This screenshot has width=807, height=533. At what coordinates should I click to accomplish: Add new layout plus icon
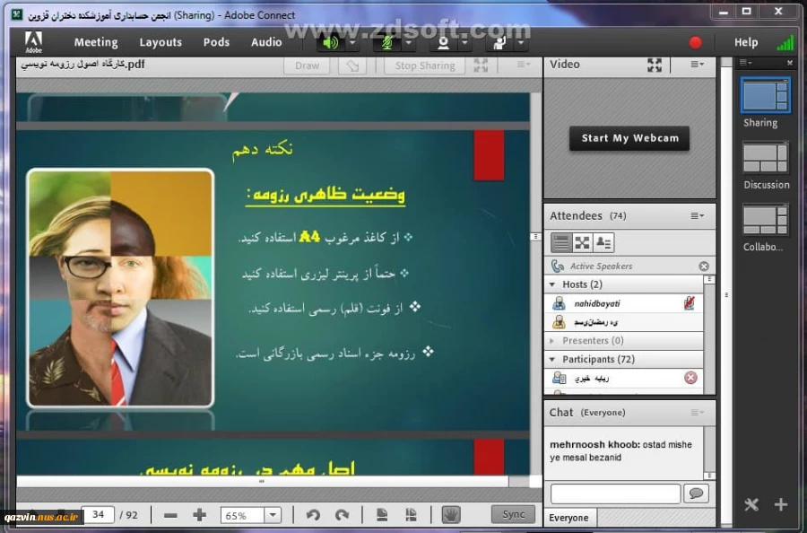(x=781, y=504)
